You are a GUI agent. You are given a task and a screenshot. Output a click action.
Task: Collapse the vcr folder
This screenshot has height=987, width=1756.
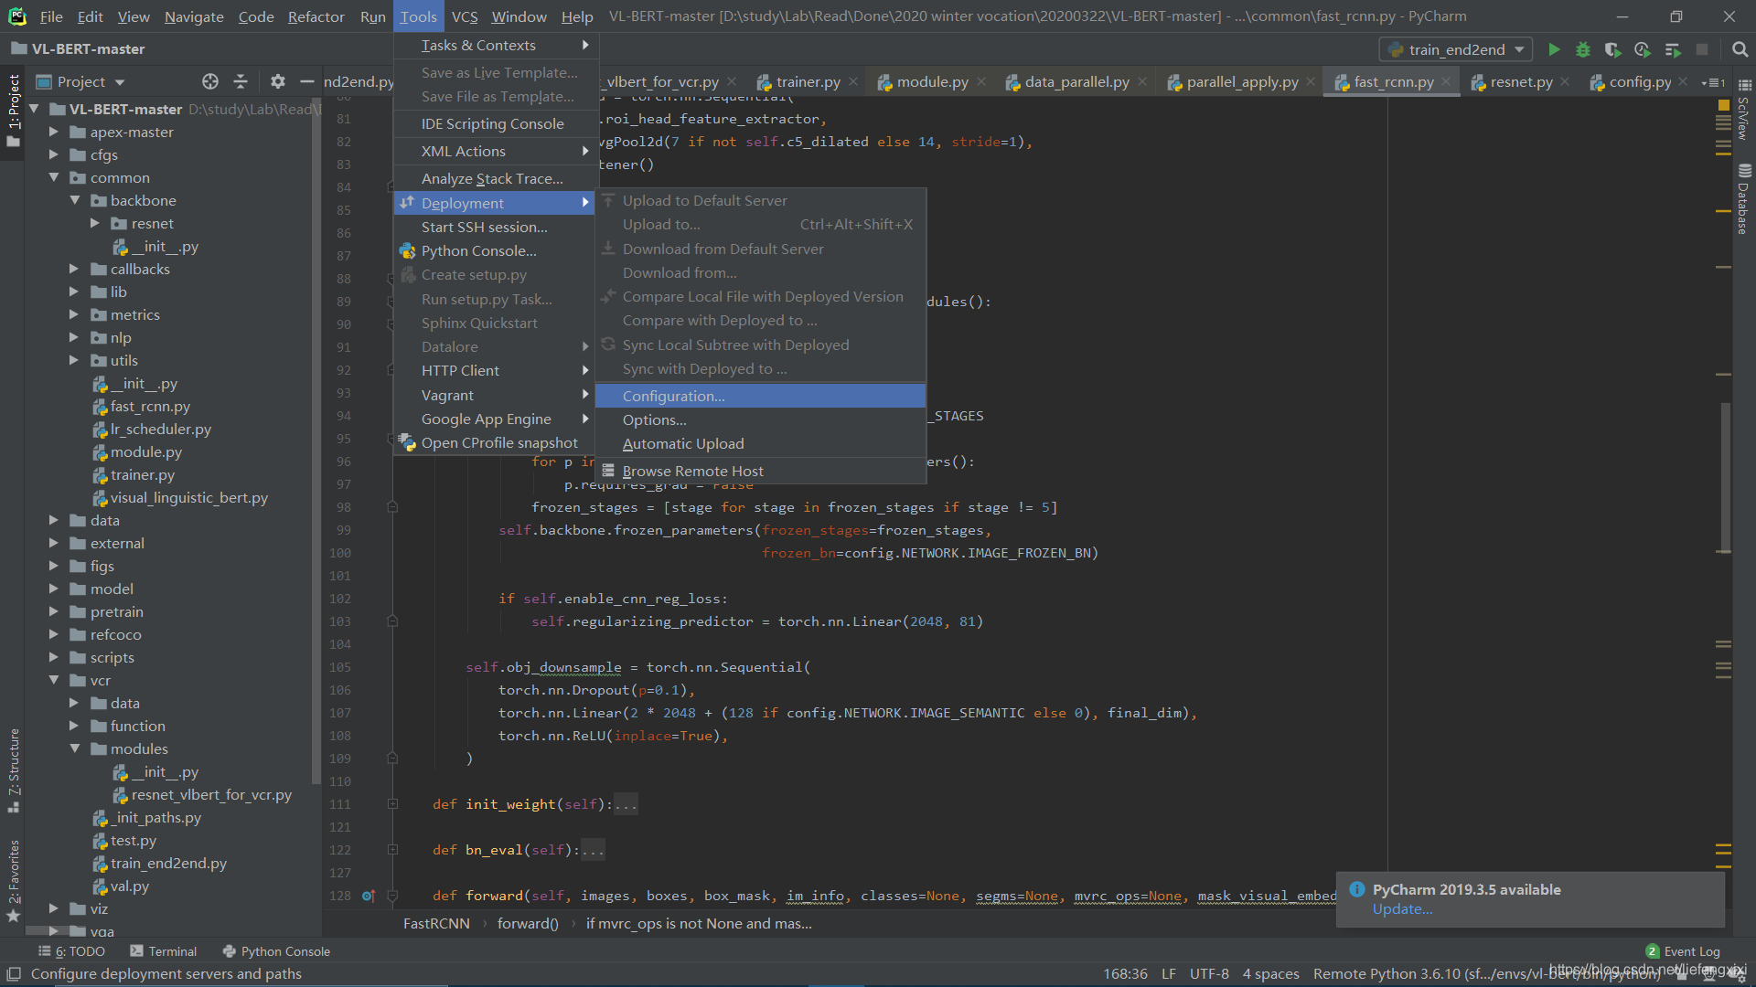tap(53, 680)
